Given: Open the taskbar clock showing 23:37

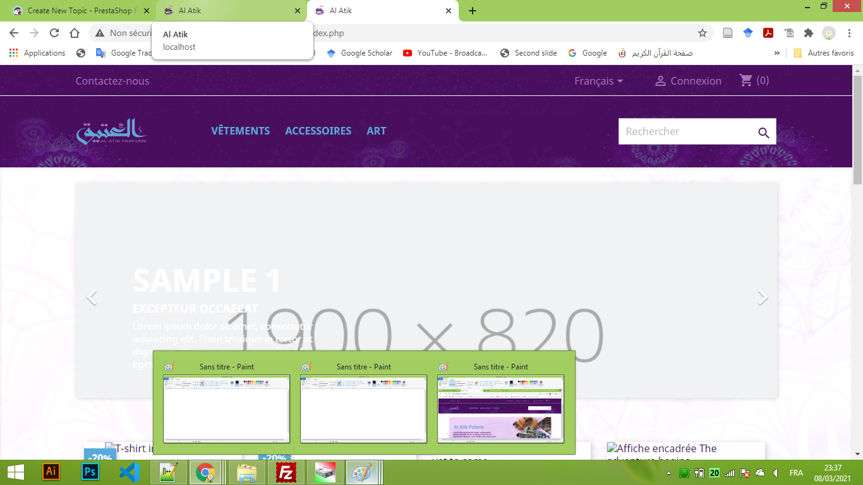Looking at the screenshot, I should (x=833, y=472).
